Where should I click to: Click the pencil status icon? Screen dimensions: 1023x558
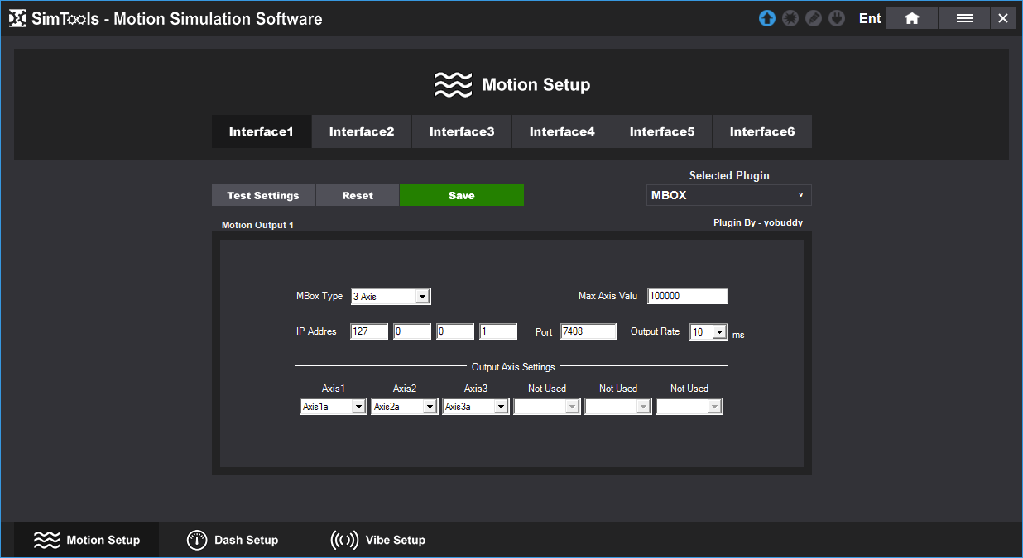(x=814, y=18)
